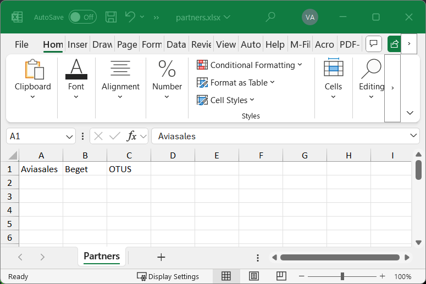Switch to the Insert tab
Viewport: 426px width, 284px height.
78,44
